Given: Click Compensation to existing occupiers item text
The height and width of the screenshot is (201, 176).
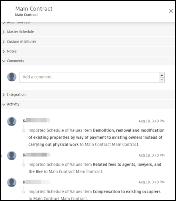Looking at the screenshot, I should click(127, 191).
